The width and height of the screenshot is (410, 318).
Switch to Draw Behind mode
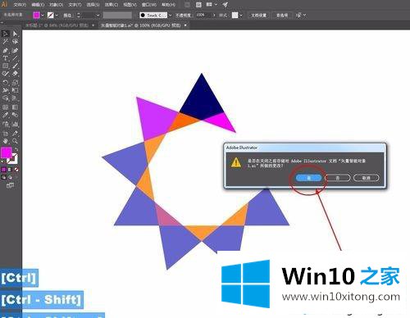(10, 177)
